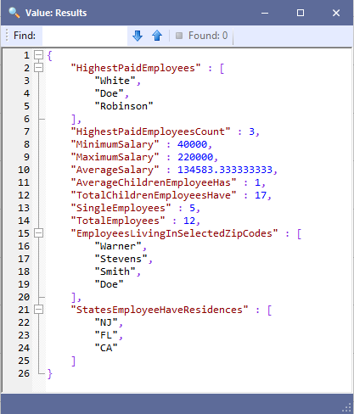Click the "Stevens" entry on line 17
Image resolution: width=354 pixels, height=414 pixels.
tap(121, 259)
